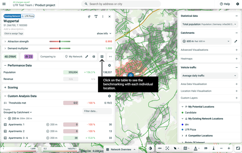Viewport: 242px width, 153px height.
Task: Expand the Scoring section
Action: coord(5,87)
